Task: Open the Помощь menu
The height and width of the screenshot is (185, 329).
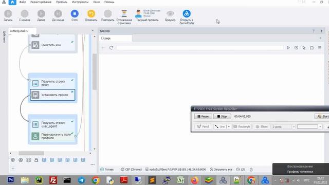Action: [109, 2]
